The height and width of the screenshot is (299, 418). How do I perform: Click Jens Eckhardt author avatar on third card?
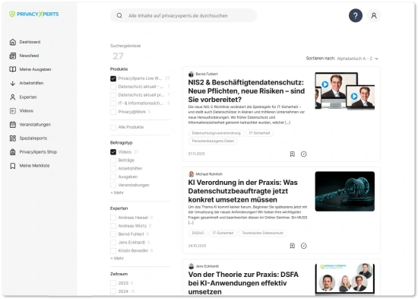tap(191, 266)
